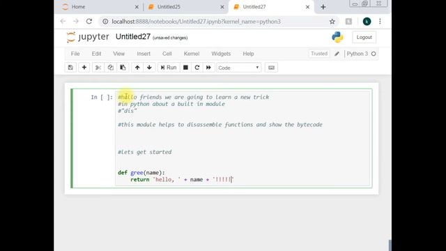Open the Help menu
This screenshot has width=446, height=251.
pyautogui.click(x=248, y=54)
